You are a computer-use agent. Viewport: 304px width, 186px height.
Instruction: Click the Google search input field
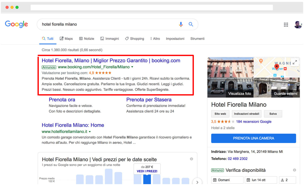click(x=109, y=24)
